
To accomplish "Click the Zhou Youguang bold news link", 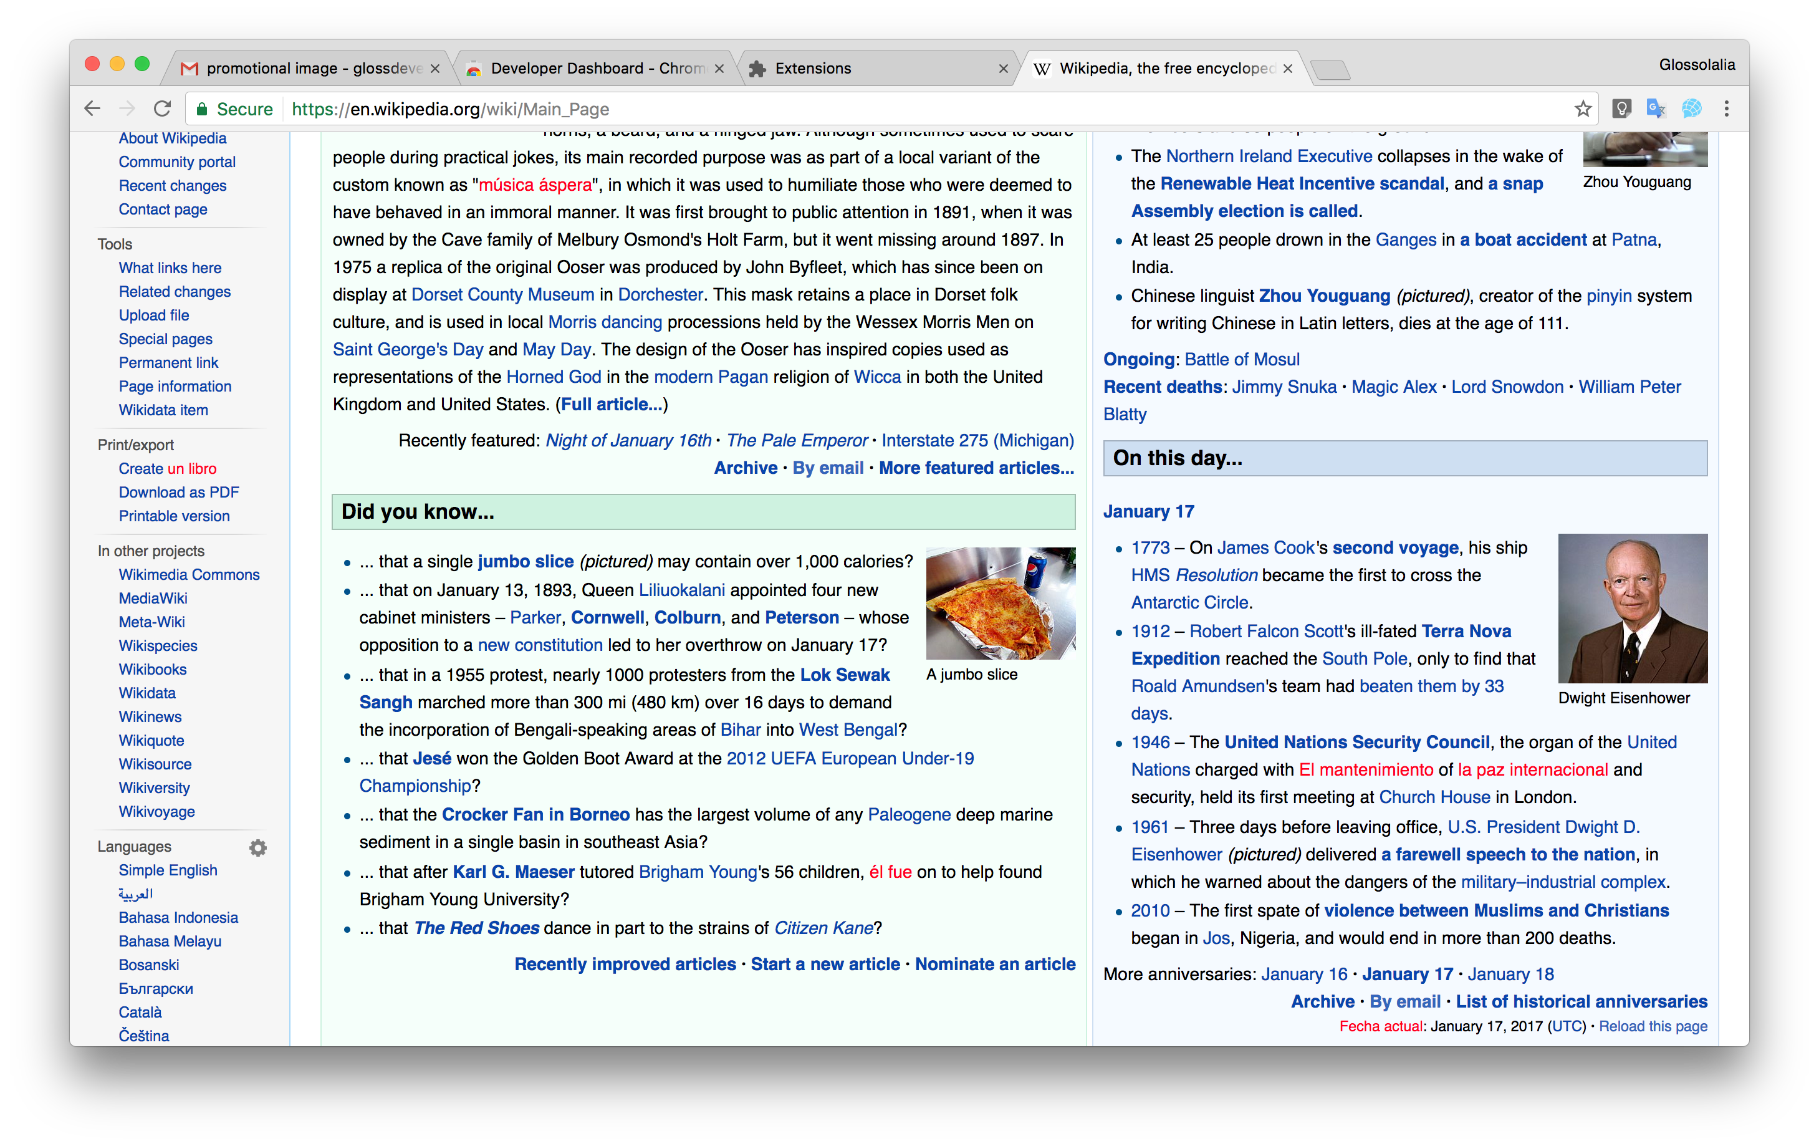I will pos(1324,296).
